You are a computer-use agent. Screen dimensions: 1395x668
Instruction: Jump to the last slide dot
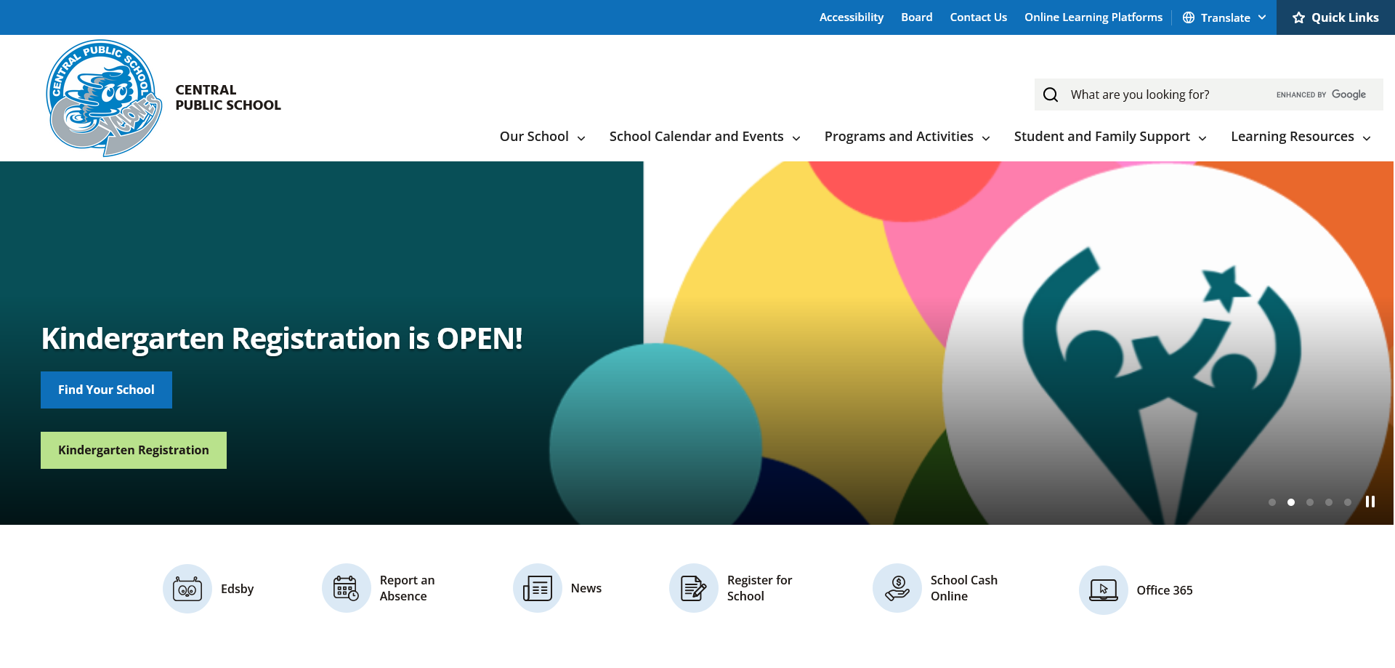point(1348,502)
